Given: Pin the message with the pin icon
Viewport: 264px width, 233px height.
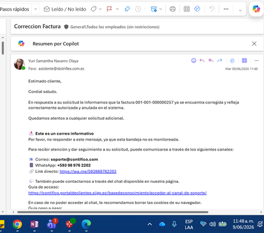Looking at the screenshot, I should tap(127, 9).
